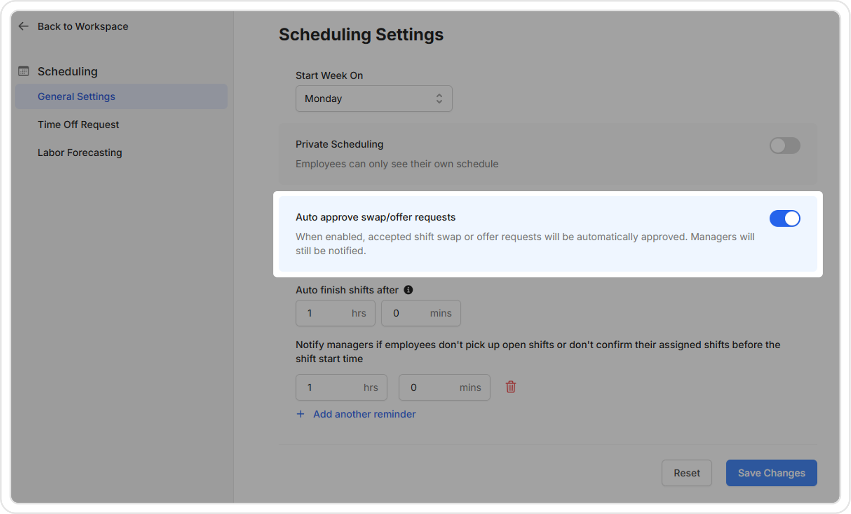Screen dimensions: 851x514
Task: Open General Settings in the sidebar
Action: click(76, 96)
